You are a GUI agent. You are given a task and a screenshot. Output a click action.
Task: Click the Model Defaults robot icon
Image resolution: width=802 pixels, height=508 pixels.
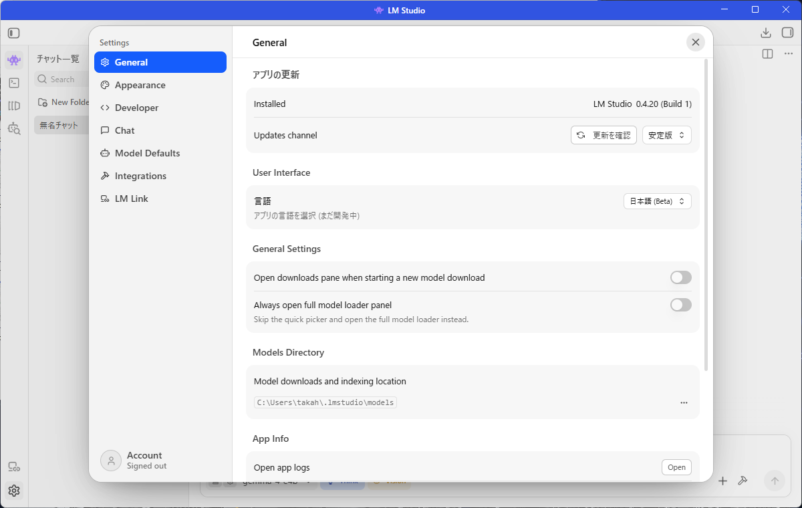[x=105, y=153]
